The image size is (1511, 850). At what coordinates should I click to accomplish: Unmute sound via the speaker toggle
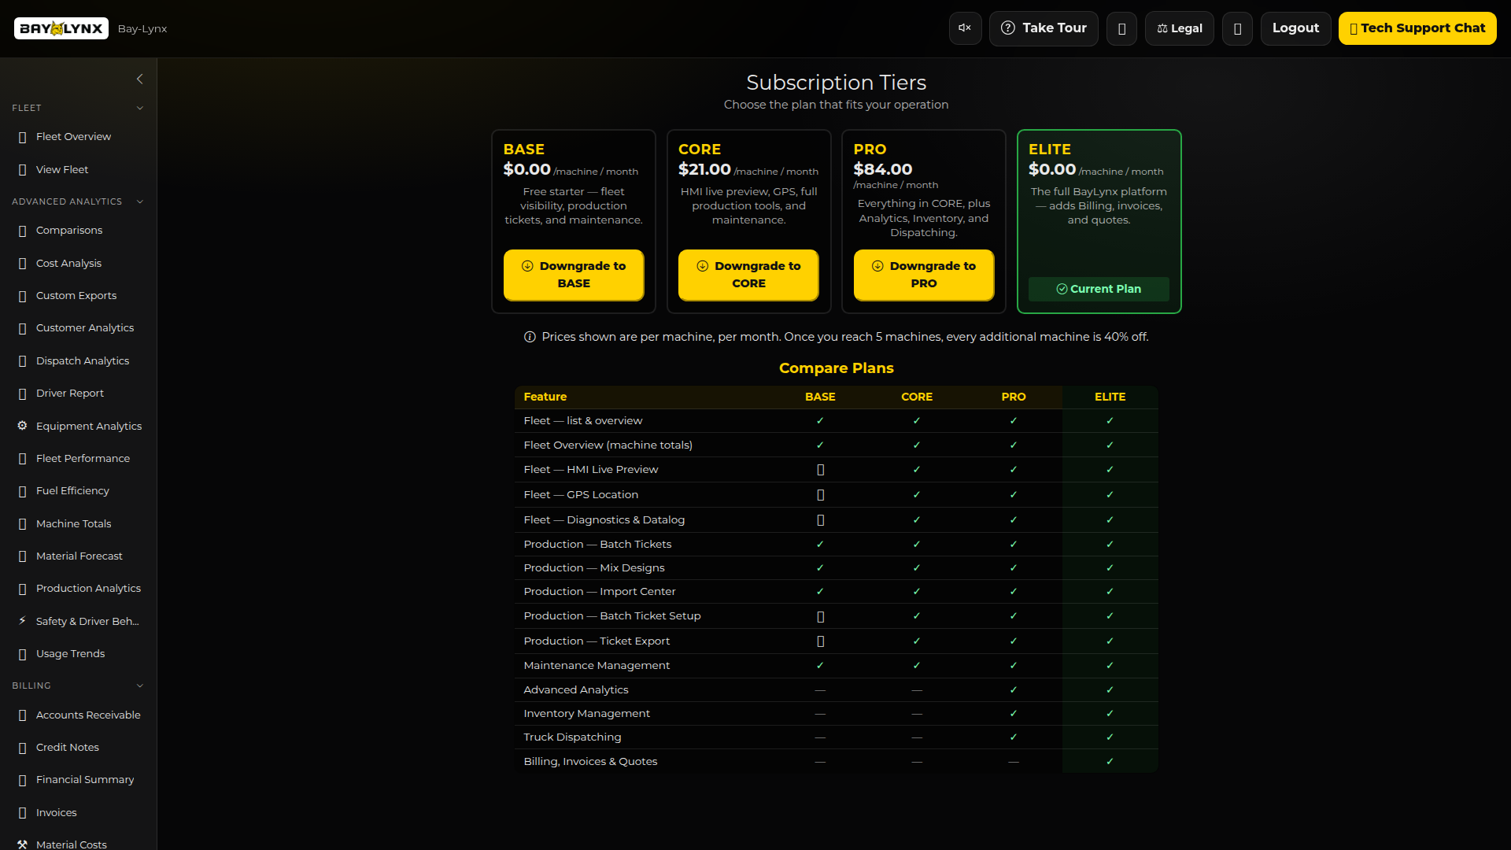[x=964, y=28]
